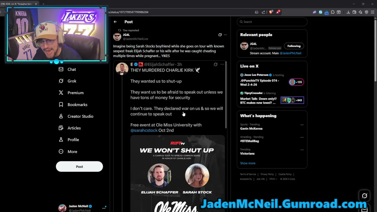377x212 pixels.
Task: Open Gavin McKenna trending topic
Action: pyautogui.click(x=251, y=129)
